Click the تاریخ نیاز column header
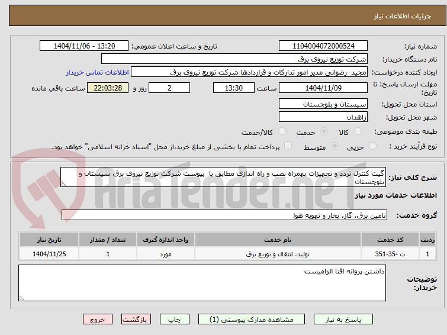 click(x=49, y=240)
